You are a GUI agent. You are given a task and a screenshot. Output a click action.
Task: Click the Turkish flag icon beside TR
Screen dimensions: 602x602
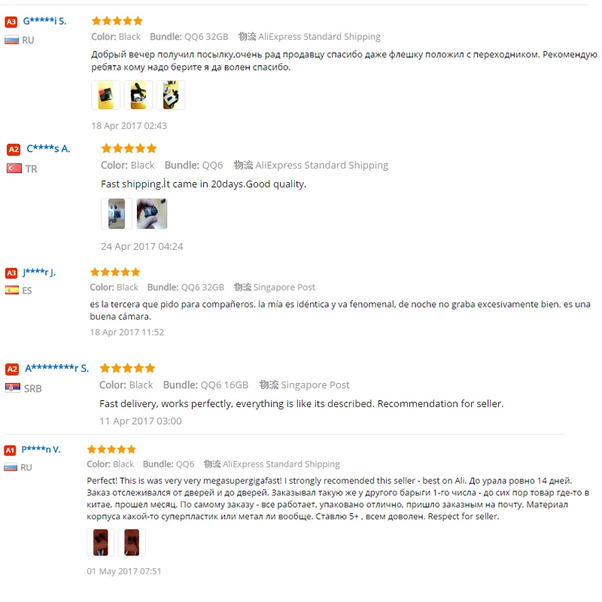(x=14, y=169)
